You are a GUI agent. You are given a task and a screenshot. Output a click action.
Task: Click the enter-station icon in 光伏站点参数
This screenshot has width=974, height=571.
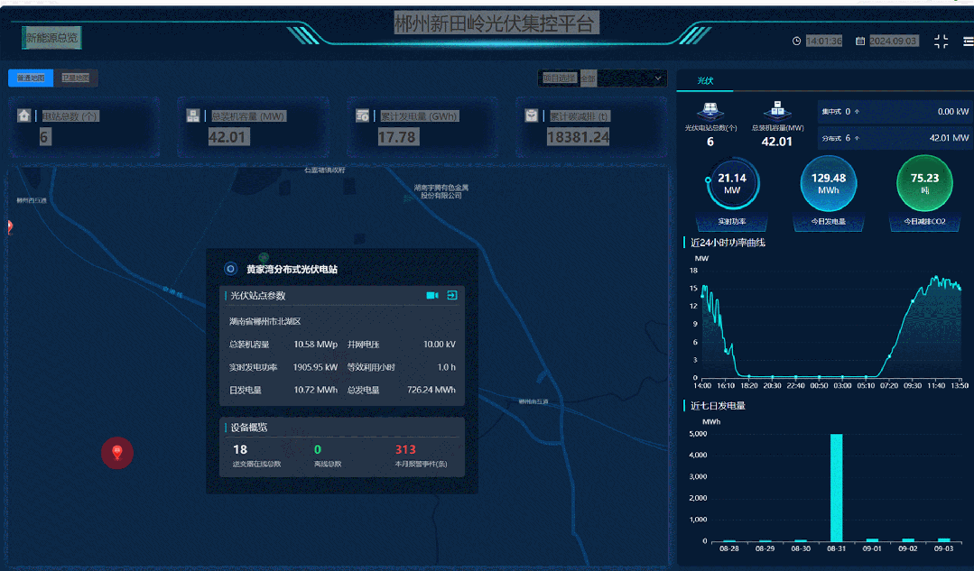tap(452, 295)
